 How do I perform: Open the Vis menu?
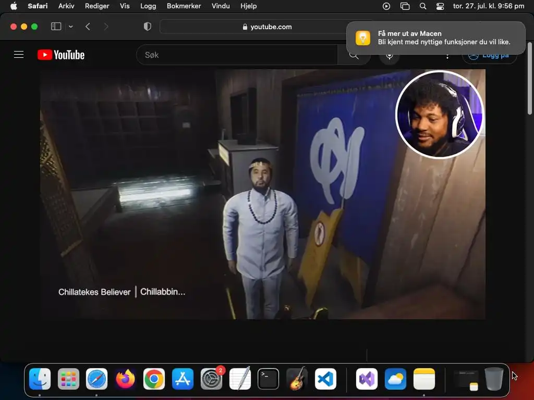pos(125,6)
